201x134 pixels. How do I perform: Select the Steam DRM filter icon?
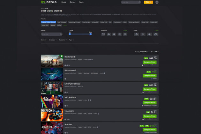(x=137, y=34)
